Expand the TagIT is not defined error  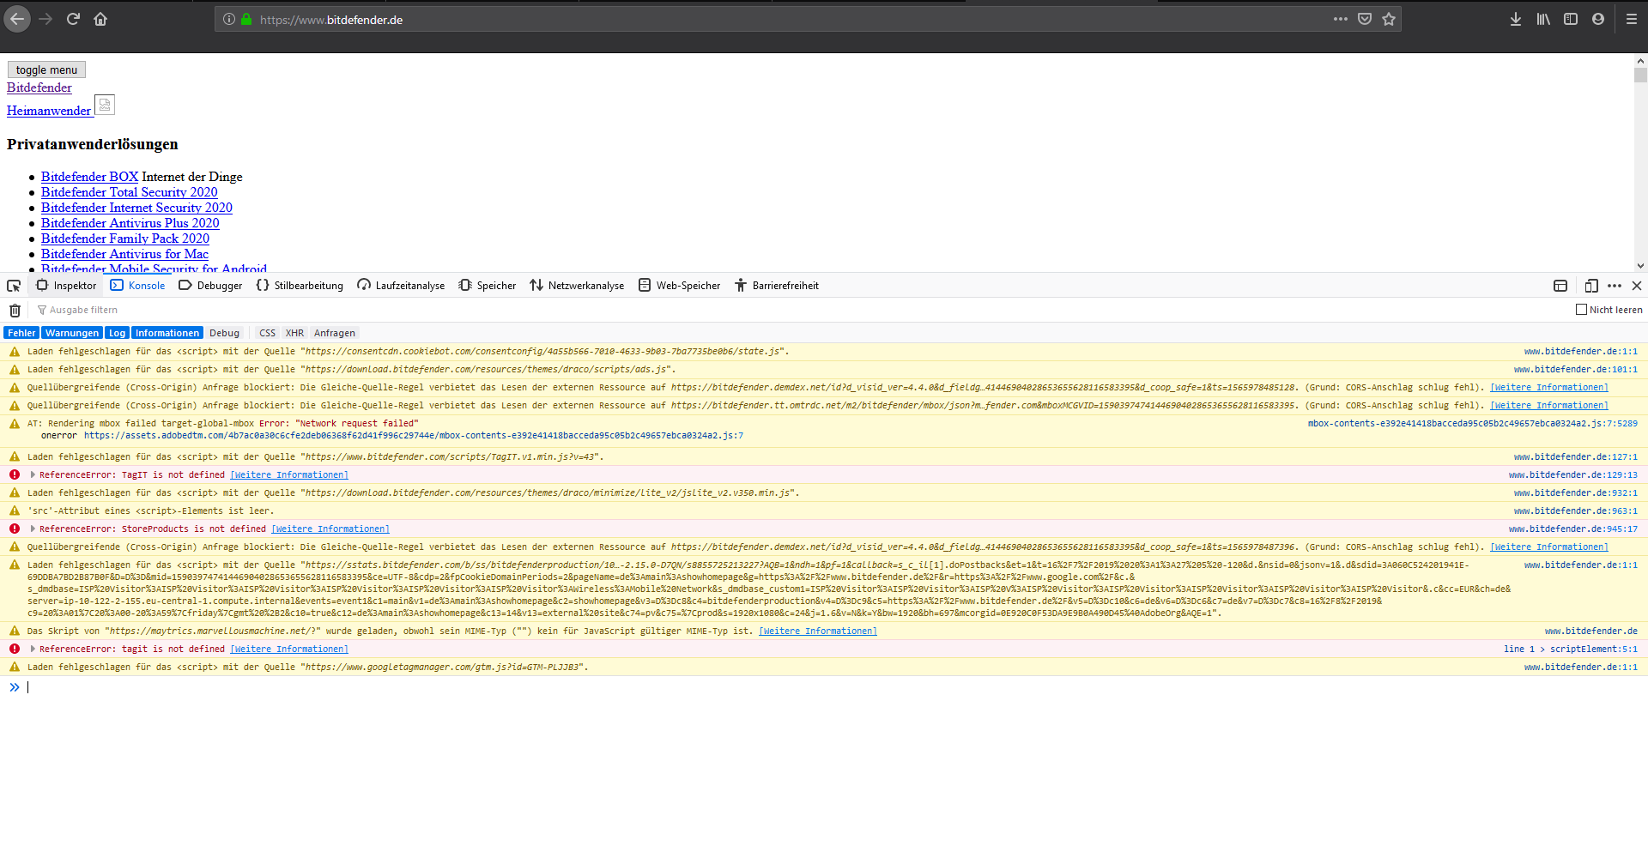33,474
